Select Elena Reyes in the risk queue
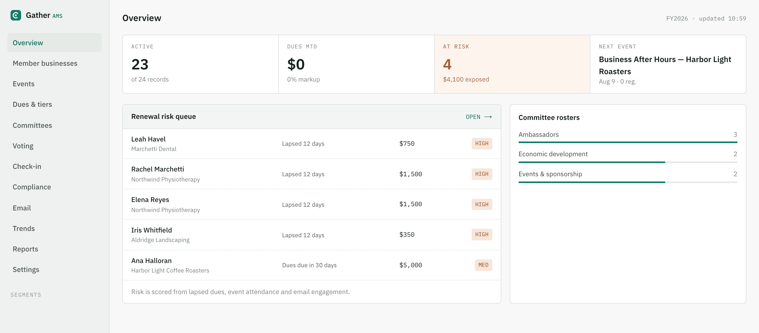The height and width of the screenshot is (333, 759). pyautogui.click(x=312, y=204)
